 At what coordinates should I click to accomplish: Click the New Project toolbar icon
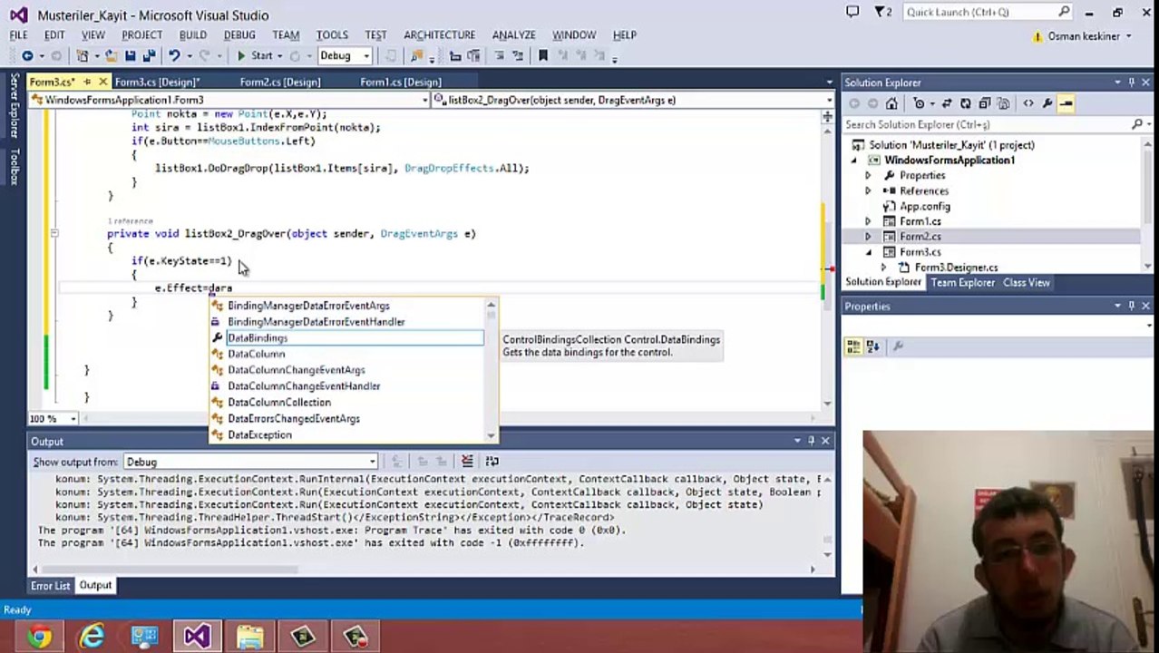click(83, 56)
